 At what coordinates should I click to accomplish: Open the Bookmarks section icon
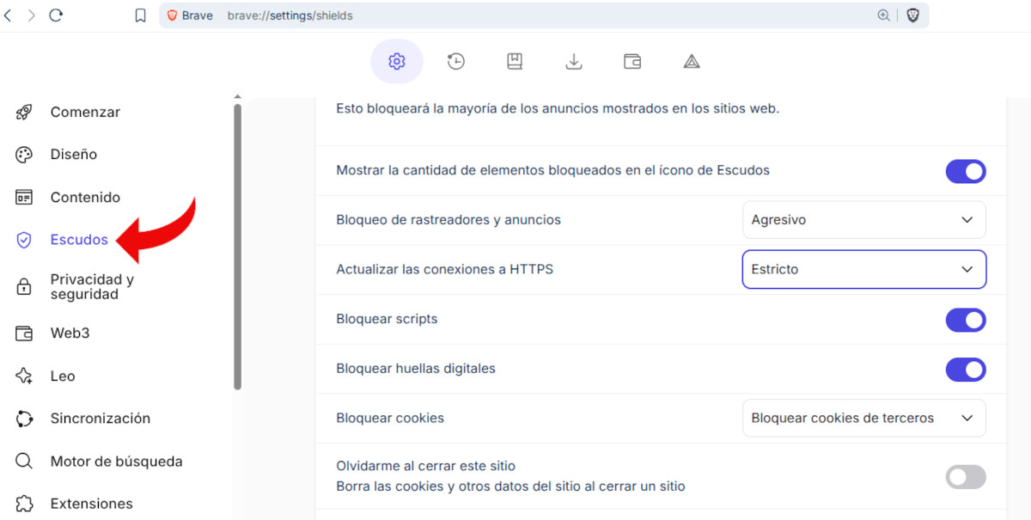514,61
